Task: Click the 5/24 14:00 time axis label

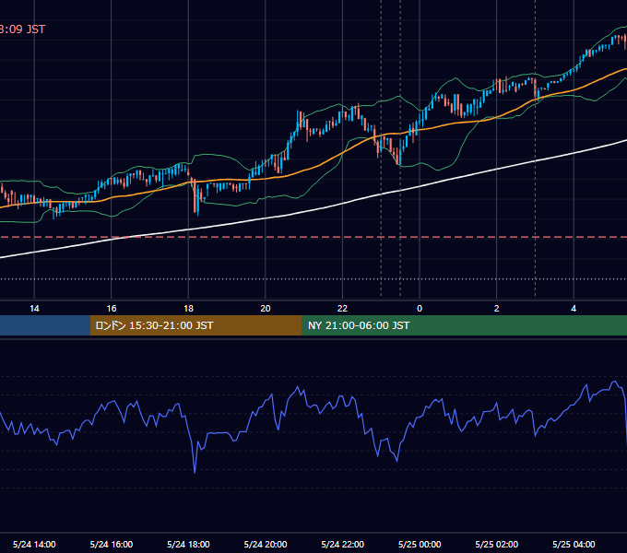Action: click(34, 544)
